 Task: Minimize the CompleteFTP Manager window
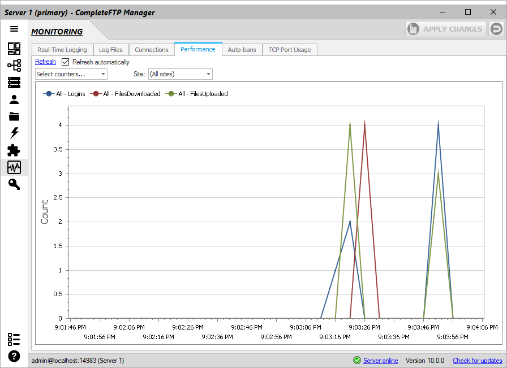(x=442, y=12)
